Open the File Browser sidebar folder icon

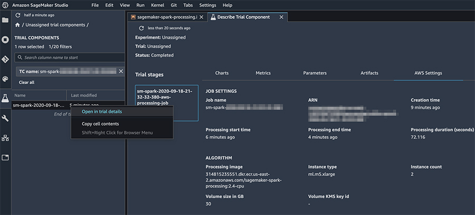[5, 20]
